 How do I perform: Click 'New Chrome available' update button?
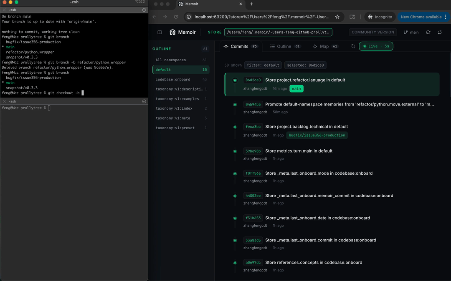coord(421,17)
